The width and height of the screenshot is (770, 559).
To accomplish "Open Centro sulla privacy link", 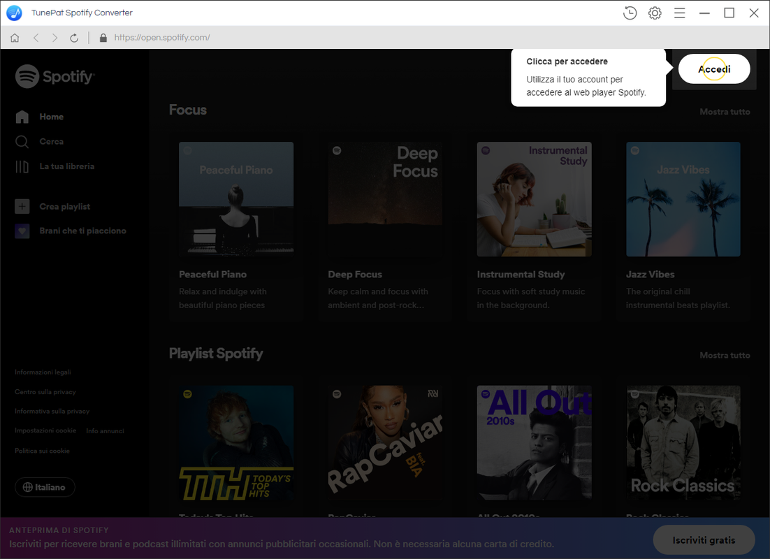I will point(45,392).
